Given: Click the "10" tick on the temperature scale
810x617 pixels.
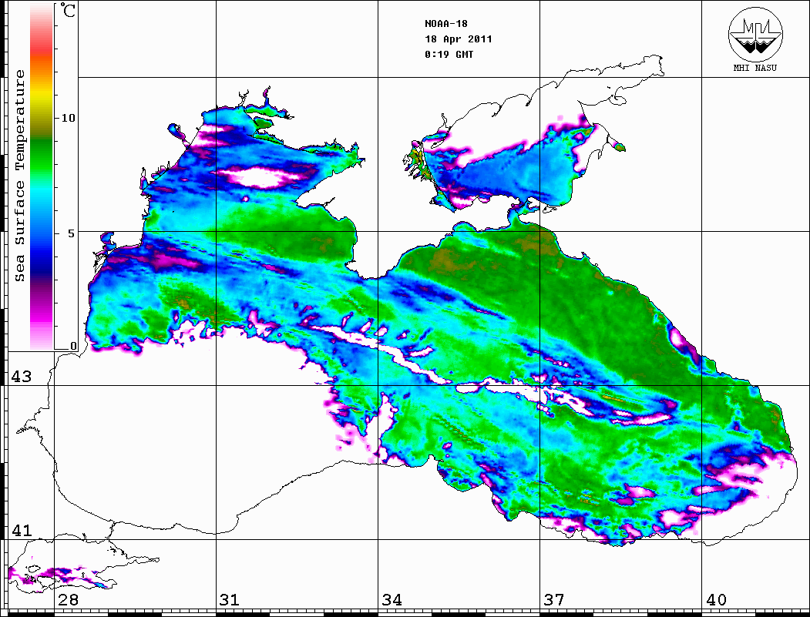Looking at the screenshot, I should coord(68,118).
